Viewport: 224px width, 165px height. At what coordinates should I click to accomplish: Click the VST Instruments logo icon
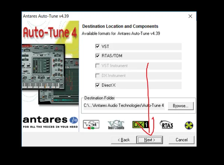(x=116, y=125)
